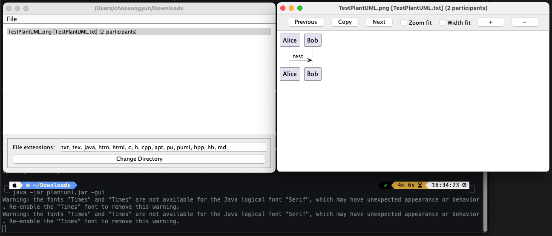Click the Previous button in viewer
552x236 pixels.
click(306, 22)
